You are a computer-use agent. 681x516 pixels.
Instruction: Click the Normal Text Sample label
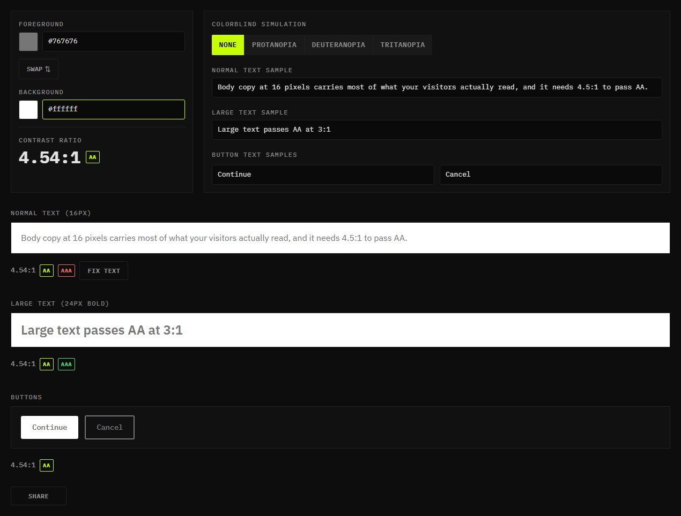click(x=252, y=70)
